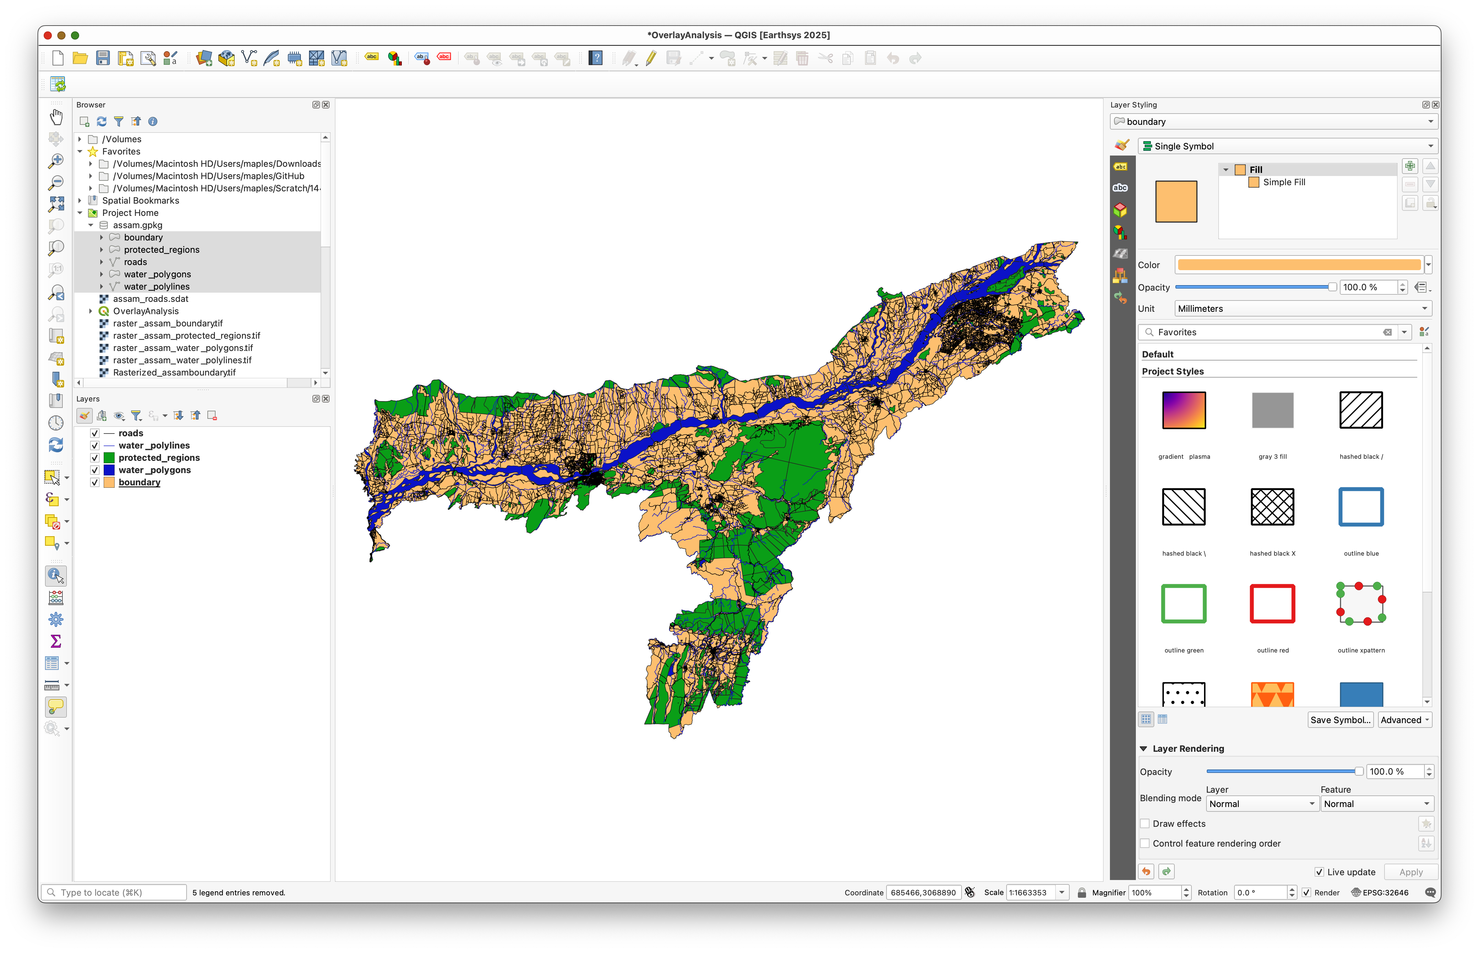Hide the water_polylines layer
This screenshot has width=1479, height=953.
95,445
